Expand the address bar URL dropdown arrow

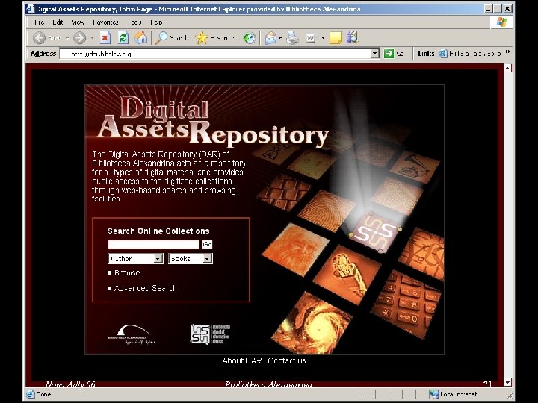tap(374, 54)
